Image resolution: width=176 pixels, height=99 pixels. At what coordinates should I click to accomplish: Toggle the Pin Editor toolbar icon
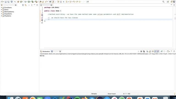pos(87,2)
